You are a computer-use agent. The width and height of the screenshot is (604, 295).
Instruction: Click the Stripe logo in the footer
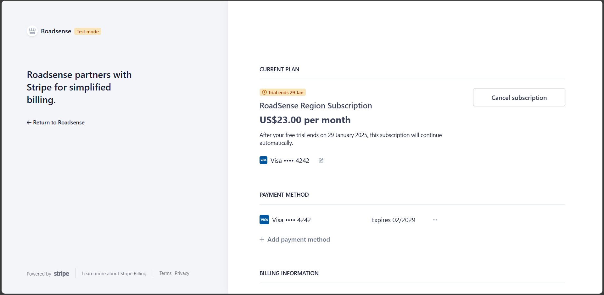[x=61, y=274]
